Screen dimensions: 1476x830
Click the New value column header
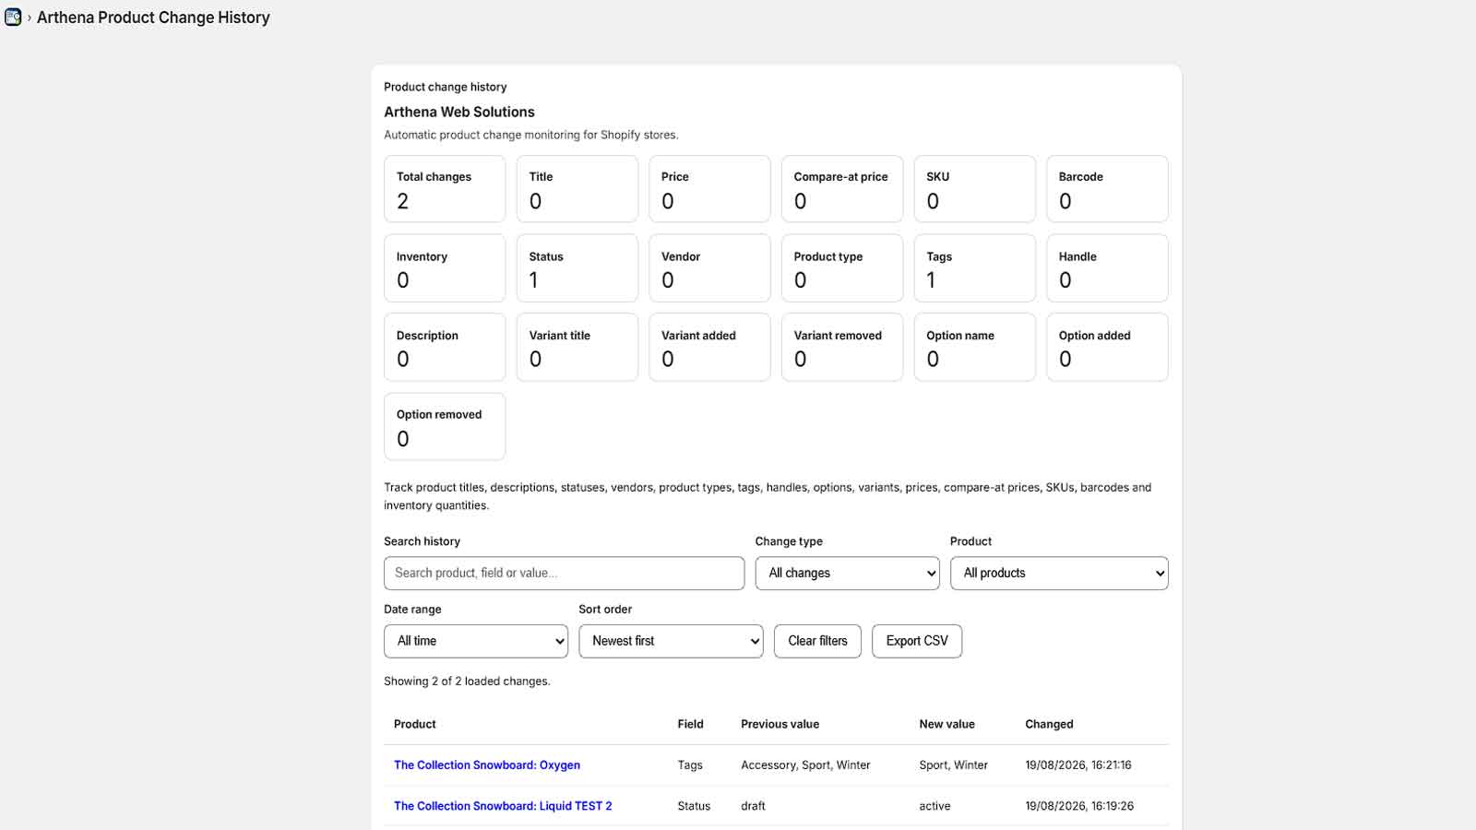(946, 725)
